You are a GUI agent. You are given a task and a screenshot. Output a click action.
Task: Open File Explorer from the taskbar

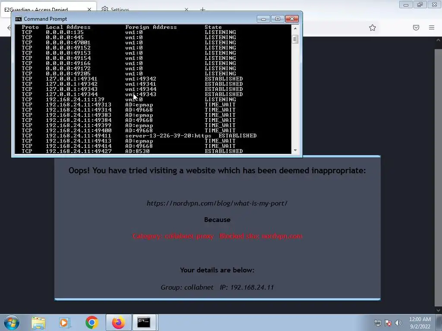click(x=38, y=322)
